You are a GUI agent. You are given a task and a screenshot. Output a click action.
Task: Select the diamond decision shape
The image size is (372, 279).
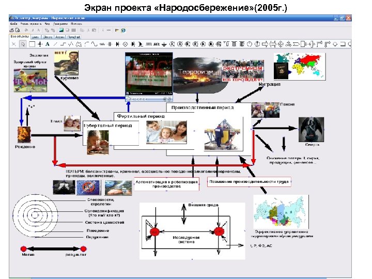point(335,44)
